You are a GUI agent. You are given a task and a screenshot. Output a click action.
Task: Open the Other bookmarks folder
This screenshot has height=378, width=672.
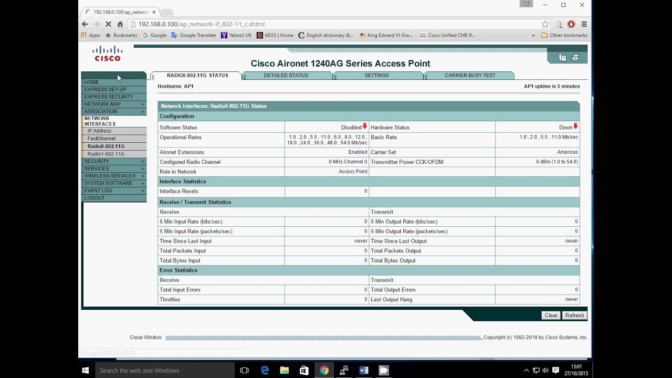pyautogui.click(x=564, y=35)
